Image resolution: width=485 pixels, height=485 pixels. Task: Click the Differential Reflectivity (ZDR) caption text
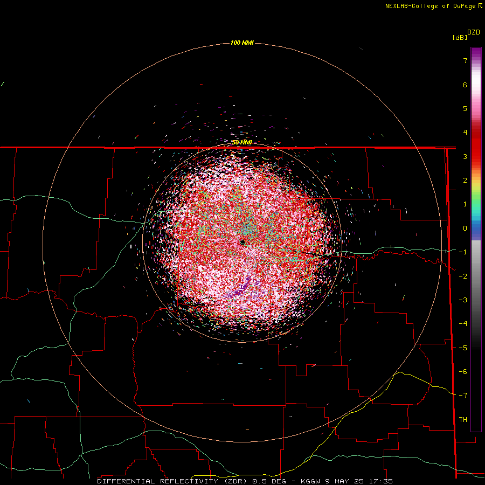173,481
